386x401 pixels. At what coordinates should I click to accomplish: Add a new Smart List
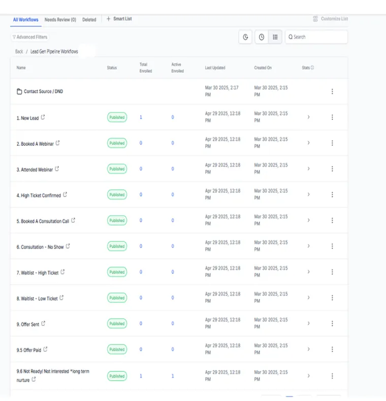[119, 19]
